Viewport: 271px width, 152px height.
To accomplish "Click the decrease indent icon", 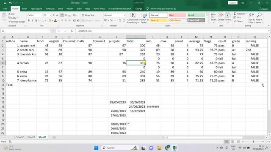I will tap(74, 21).
